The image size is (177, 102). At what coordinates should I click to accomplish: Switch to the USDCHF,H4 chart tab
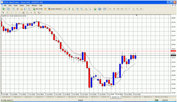click(x=28, y=97)
